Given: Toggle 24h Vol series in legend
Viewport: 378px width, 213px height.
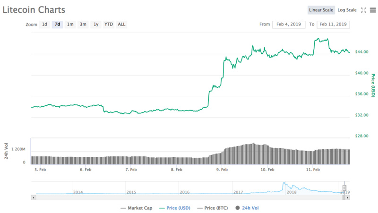Looking at the screenshot, I should point(247,208).
